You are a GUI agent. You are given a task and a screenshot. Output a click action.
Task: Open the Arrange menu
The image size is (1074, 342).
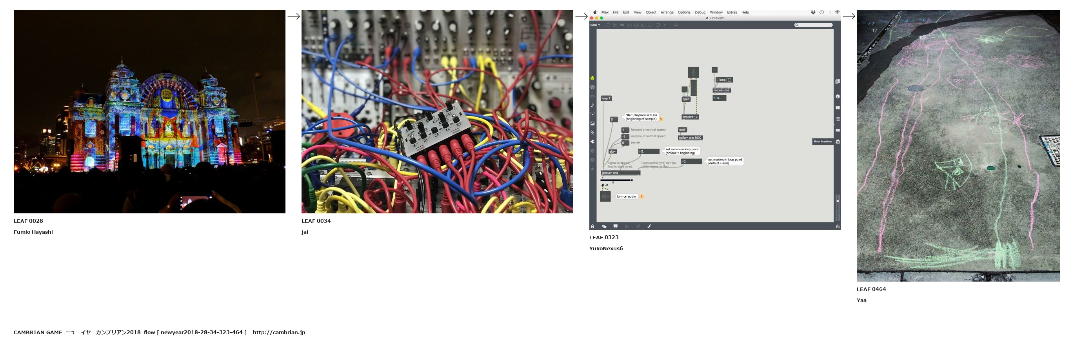667,13
